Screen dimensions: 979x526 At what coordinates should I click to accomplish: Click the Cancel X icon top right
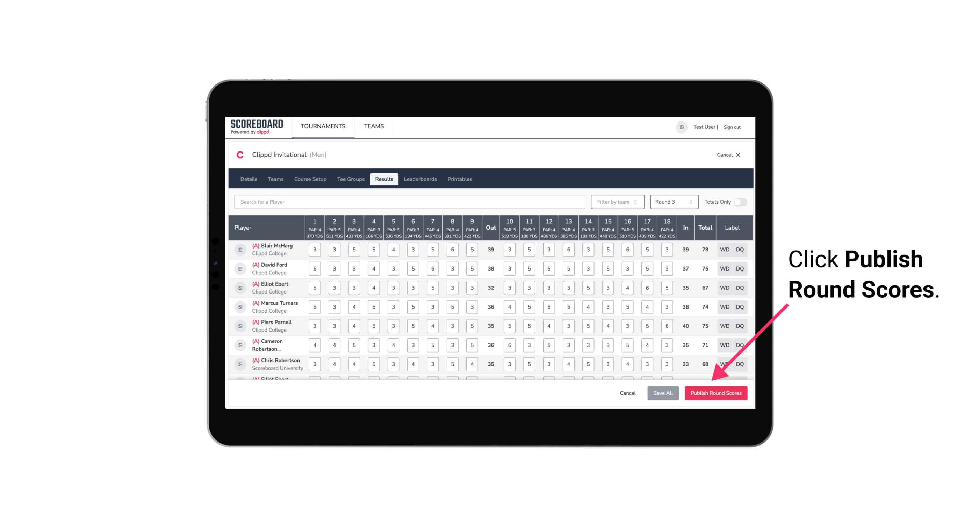pos(738,154)
